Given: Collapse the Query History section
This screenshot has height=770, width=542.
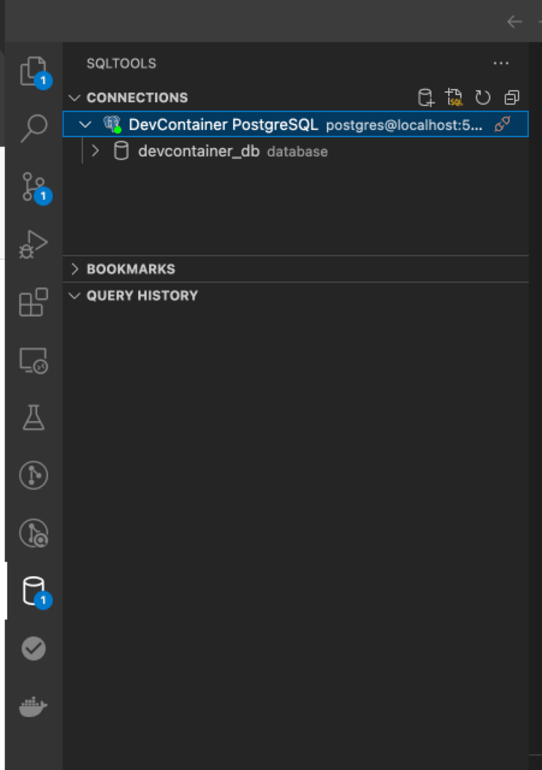Looking at the screenshot, I should tap(74, 296).
